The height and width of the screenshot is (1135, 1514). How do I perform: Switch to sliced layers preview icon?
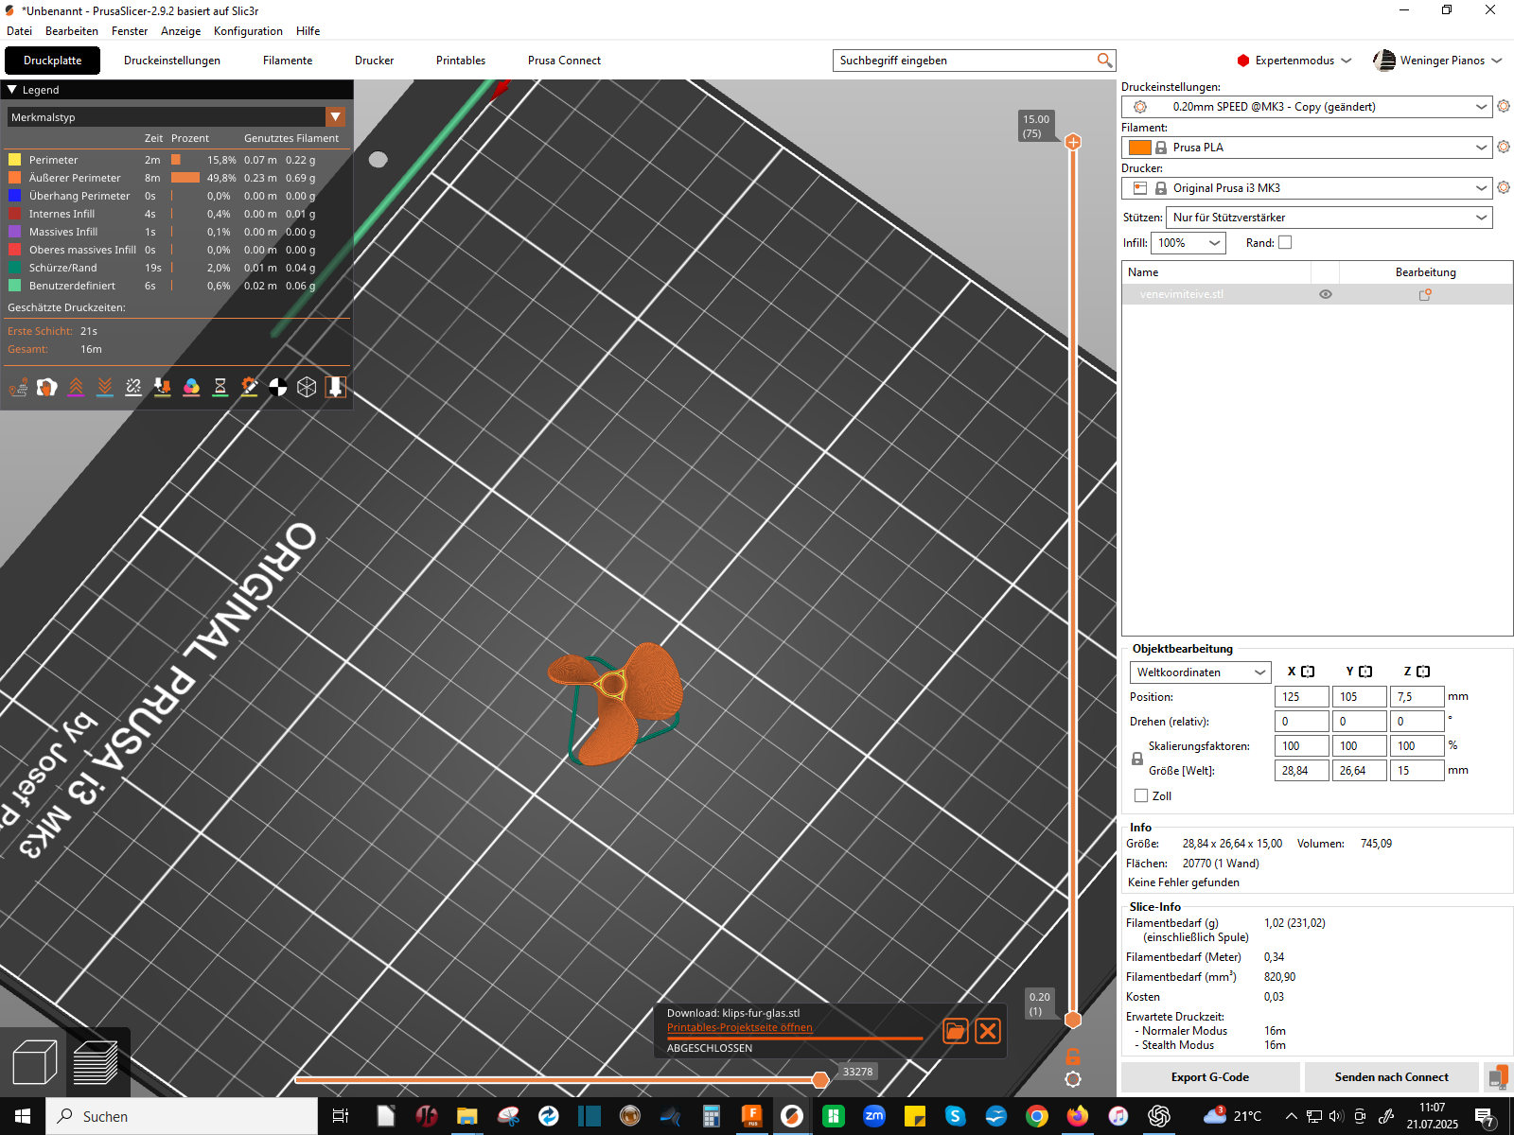point(96,1062)
